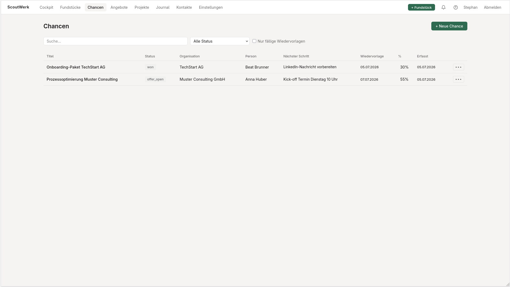The image size is (510, 287).
Task: Open Prozessoptimierung Muster Consulting entry
Action: click(82, 79)
